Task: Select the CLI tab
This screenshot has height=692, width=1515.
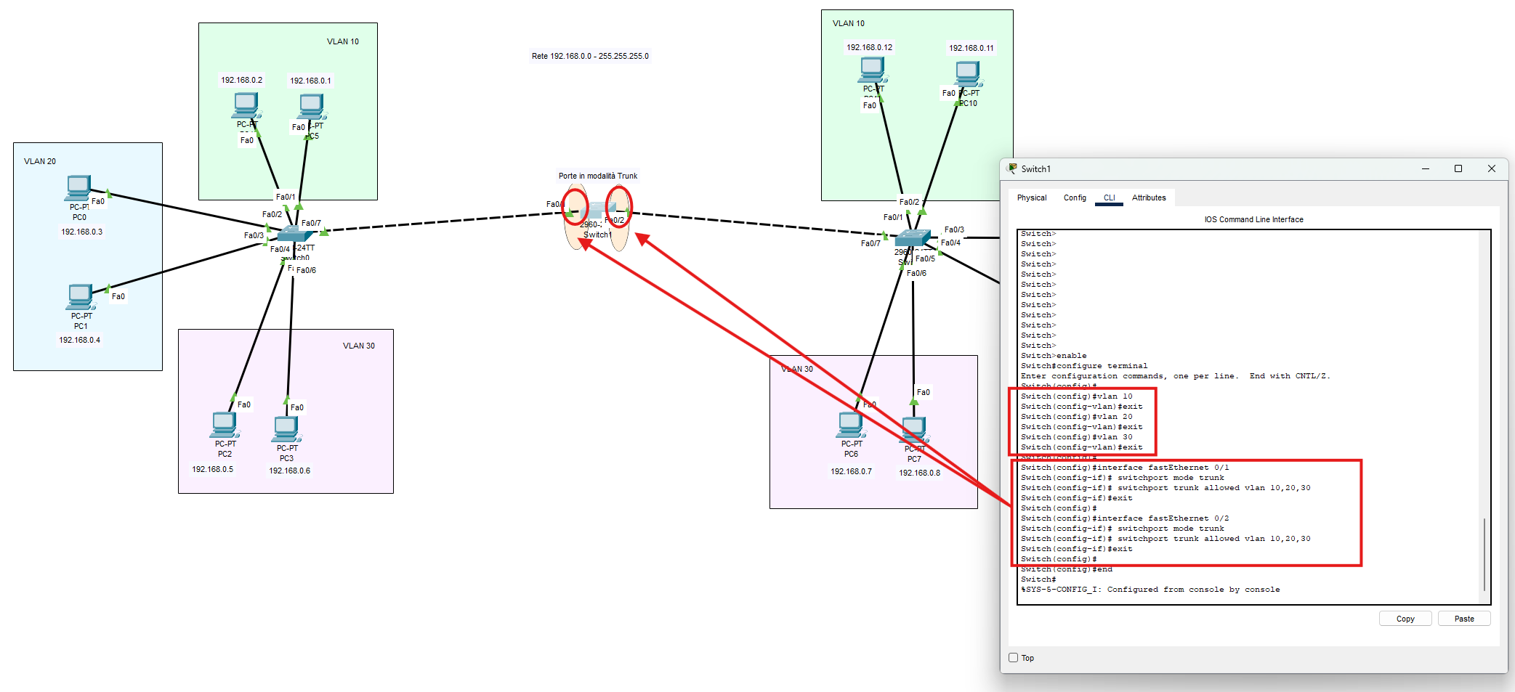Action: 1109,198
